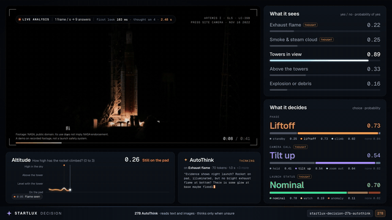Click the High in the sky axis label
This screenshot has width=392, height=220.
[x=34, y=167]
